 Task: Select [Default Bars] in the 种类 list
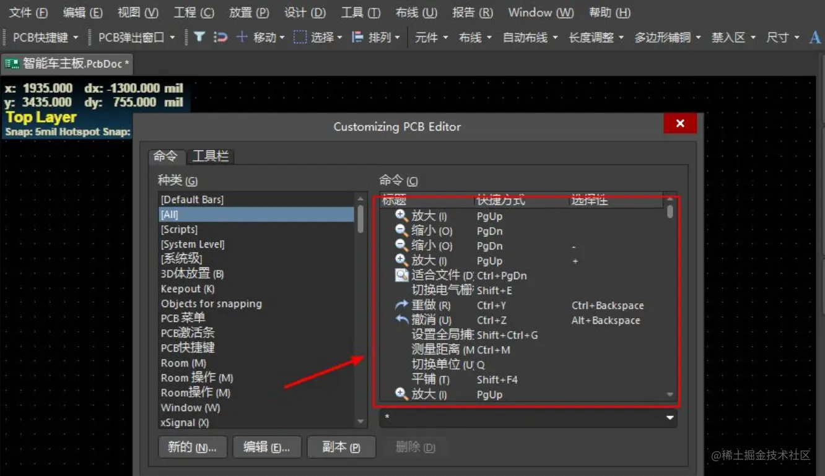(256, 199)
